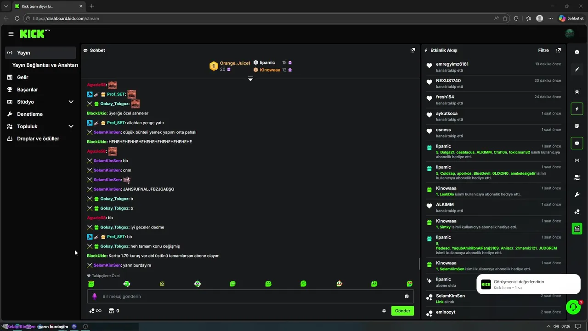Click the camera device icon in sidebar
The height and width of the screenshot is (331, 588).
pyautogui.click(x=577, y=177)
